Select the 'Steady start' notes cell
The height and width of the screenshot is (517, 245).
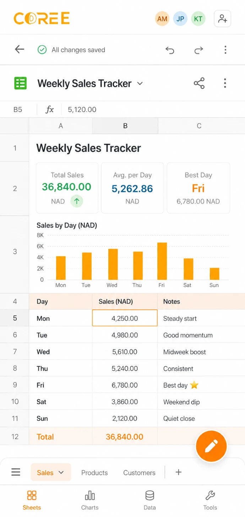(x=201, y=318)
